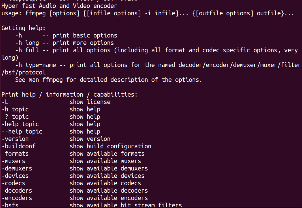Click the '-bsfs' option text

10,205
